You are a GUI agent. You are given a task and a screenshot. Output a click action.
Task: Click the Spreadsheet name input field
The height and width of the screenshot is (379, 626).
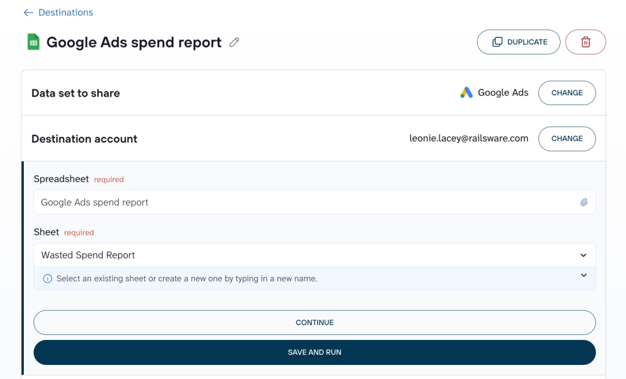(315, 202)
